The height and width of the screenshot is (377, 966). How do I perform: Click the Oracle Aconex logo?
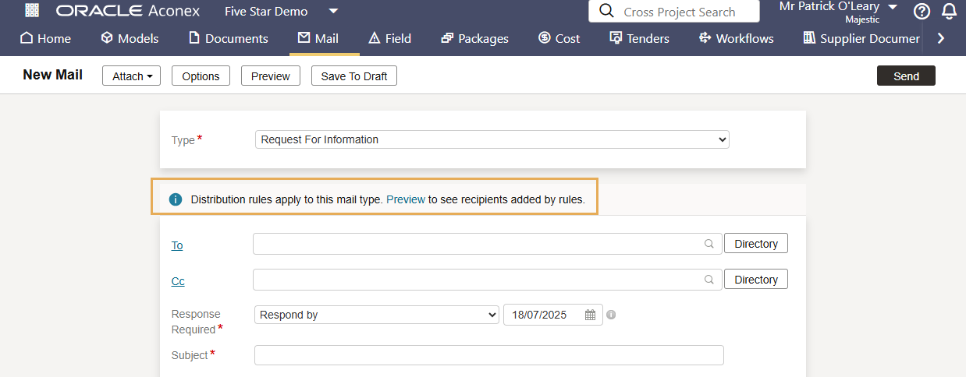(x=128, y=11)
